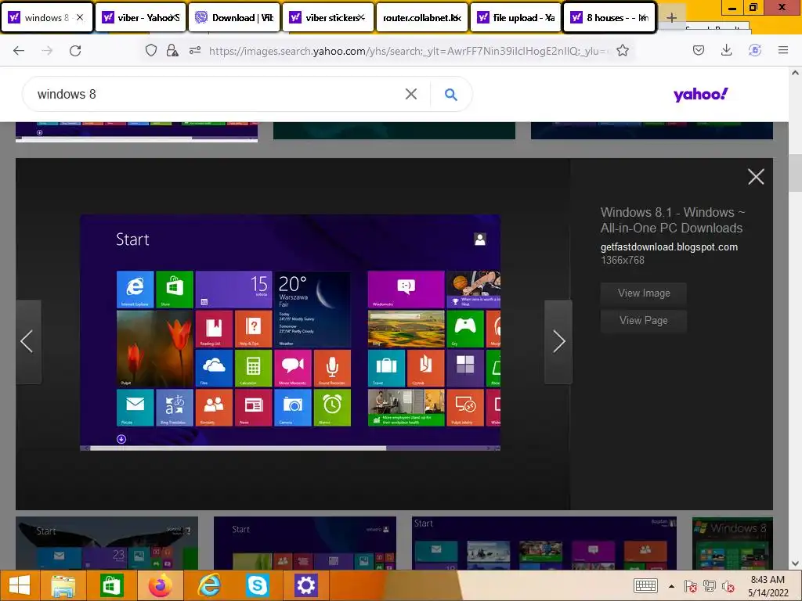802x601 pixels.
Task: Click into the 'windows 8' search field
Action: point(215,94)
